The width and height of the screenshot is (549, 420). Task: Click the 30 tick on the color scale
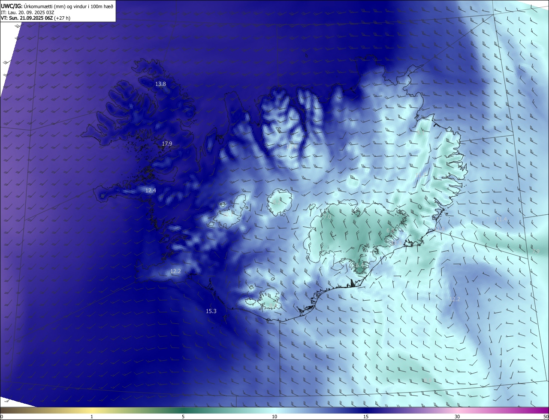[457, 417]
